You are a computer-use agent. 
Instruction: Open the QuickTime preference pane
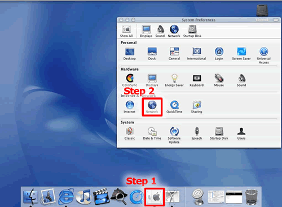click(174, 107)
